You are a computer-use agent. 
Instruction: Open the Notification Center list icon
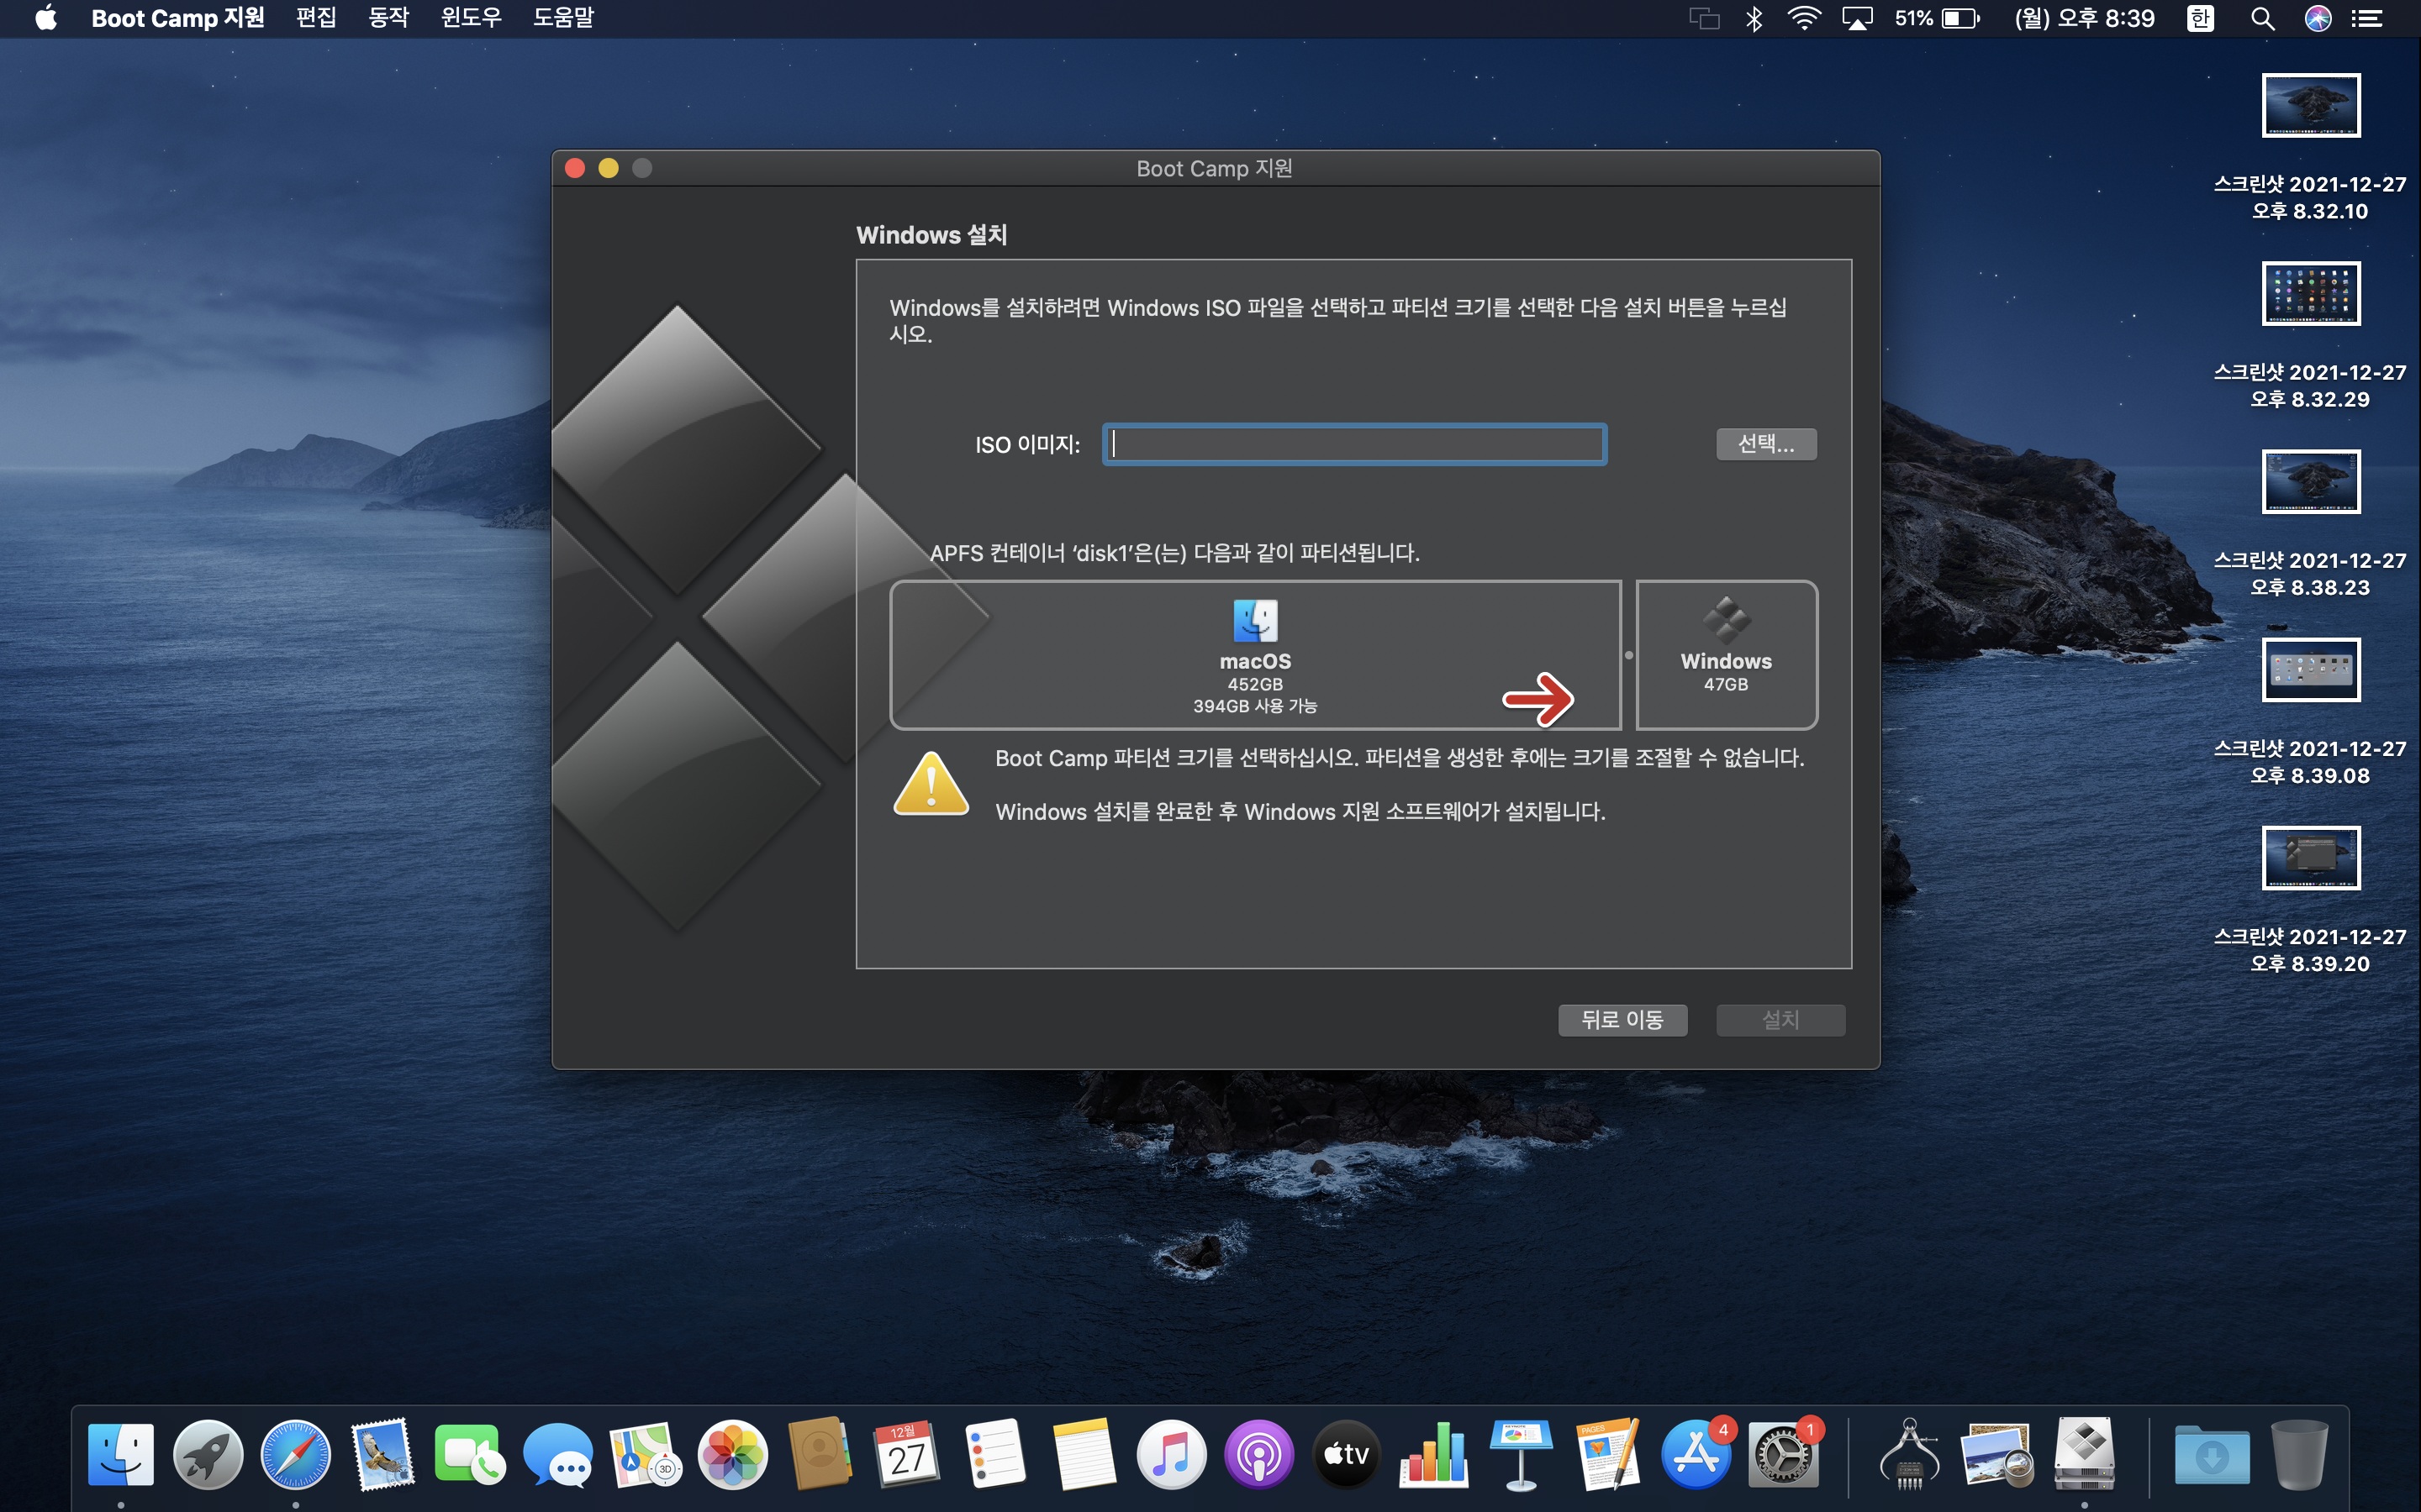point(2367,18)
